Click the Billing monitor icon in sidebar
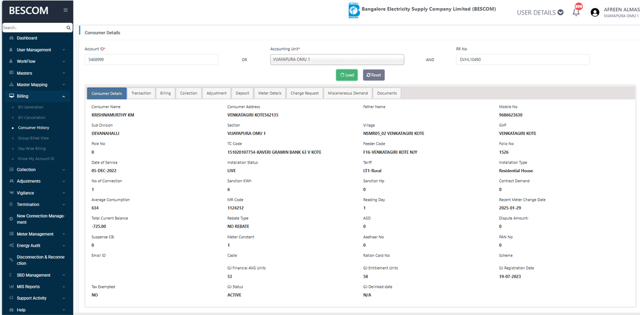Image resolution: width=640 pixels, height=315 pixels. tap(11, 96)
